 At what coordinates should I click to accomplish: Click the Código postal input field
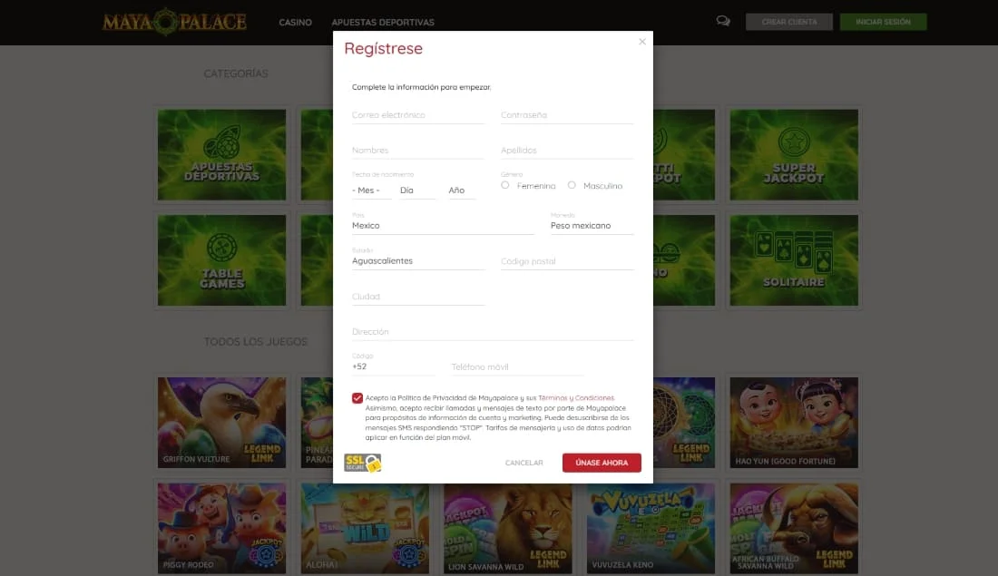(566, 260)
